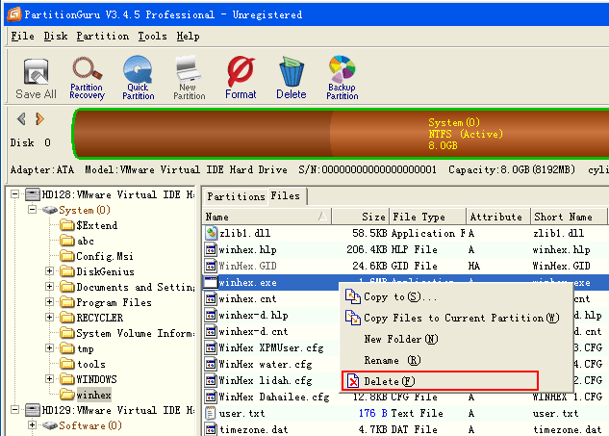Click the red X Delete menu icon

click(353, 381)
